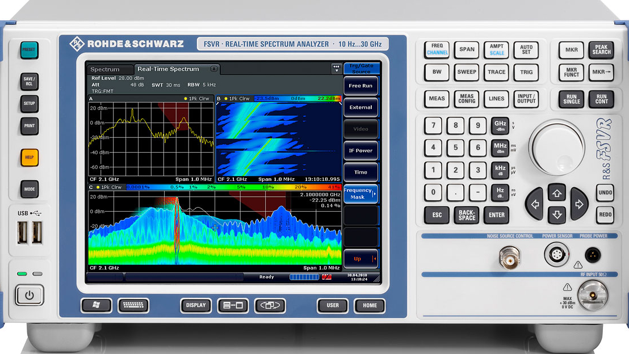This screenshot has height=354, width=629.
Task: Tap the MHz unit key
Action: (x=500, y=148)
